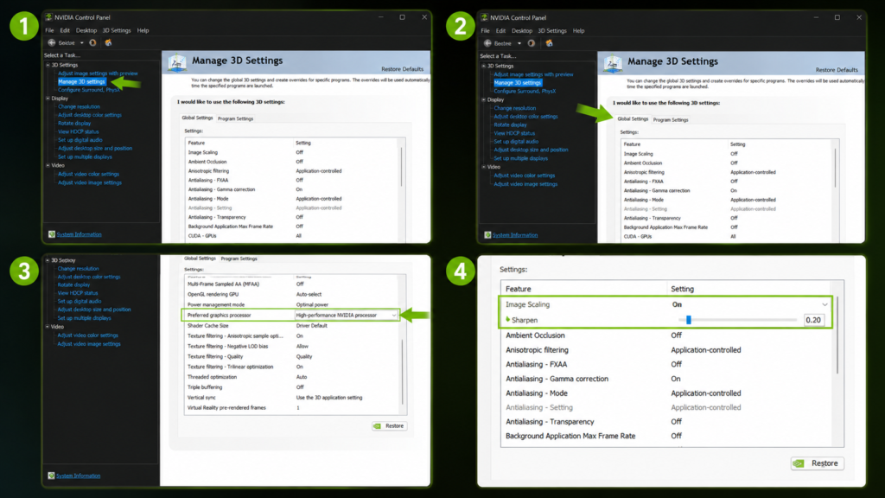Select CUDA - GPUs row in top-left window
The height and width of the screenshot is (498, 885).
[x=292, y=235]
